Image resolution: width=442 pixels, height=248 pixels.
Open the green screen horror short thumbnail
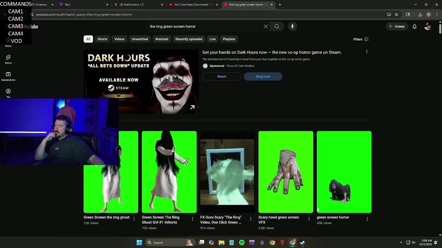coord(344,172)
